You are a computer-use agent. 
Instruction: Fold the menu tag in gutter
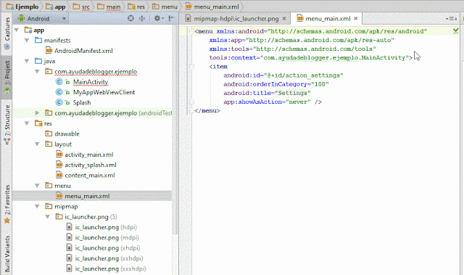191,31
